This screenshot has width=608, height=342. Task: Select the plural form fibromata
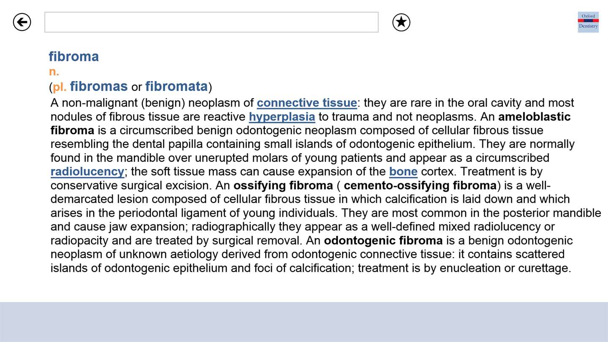tap(176, 87)
